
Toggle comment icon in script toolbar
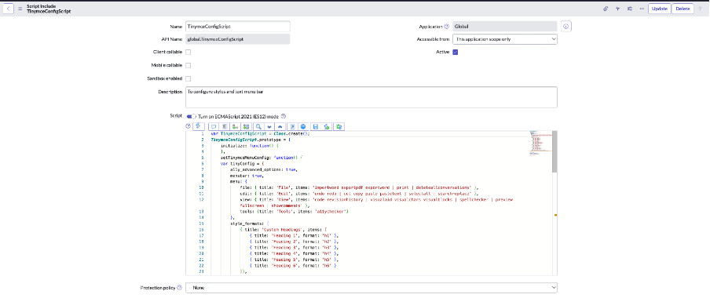click(214, 126)
